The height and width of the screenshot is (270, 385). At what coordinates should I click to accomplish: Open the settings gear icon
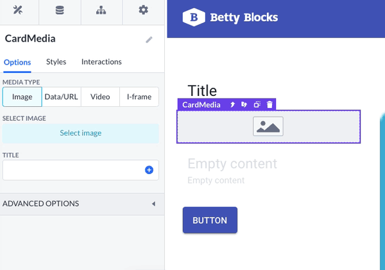point(143,10)
